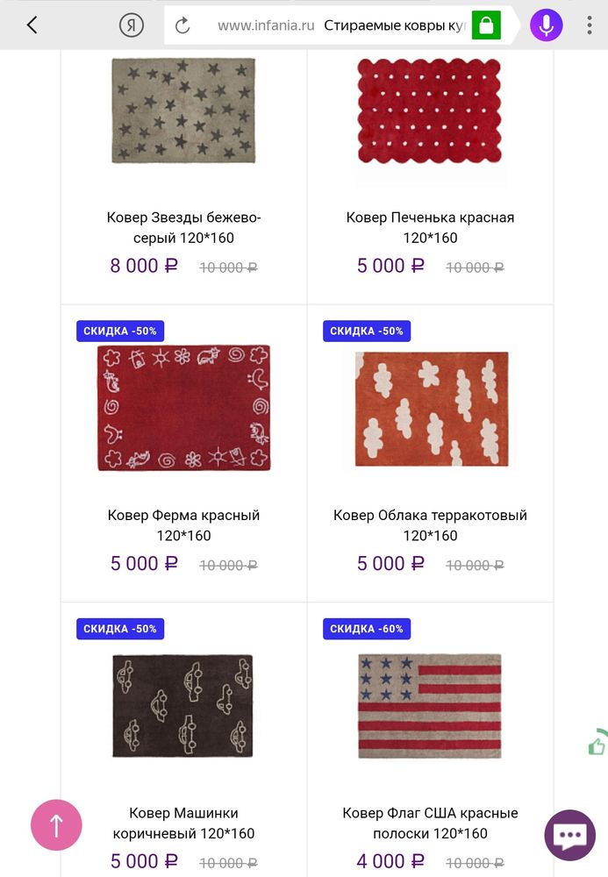View the 'Ковер Машинки коричневый' thumbnail
The width and height of the screenshot is (608, 877).
(182, 706)
